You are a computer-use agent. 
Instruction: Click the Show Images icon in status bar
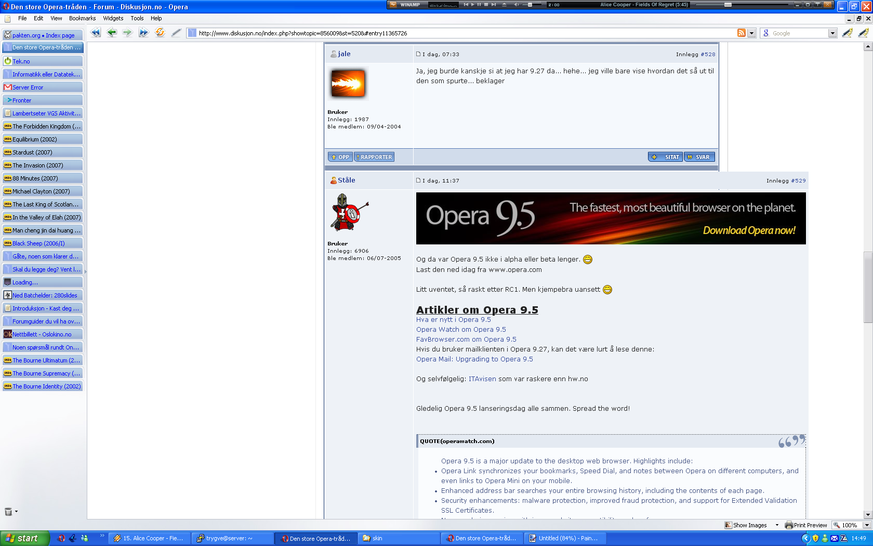pos(729,525)
